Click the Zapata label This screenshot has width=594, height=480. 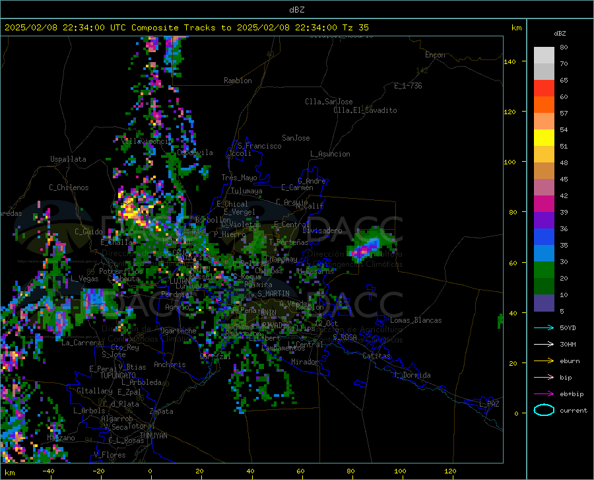click(x=162, y=411)
